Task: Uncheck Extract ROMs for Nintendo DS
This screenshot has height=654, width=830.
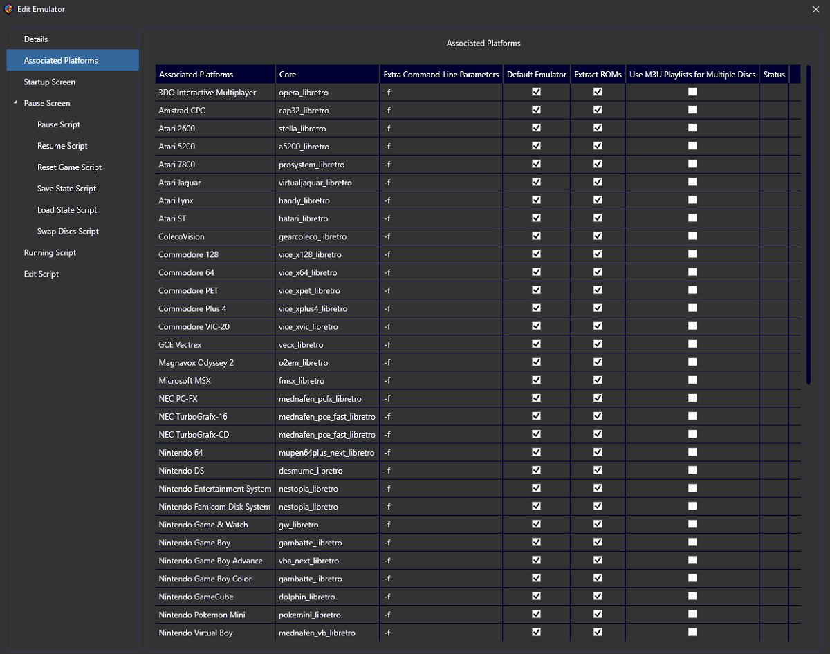Action: (x=598, y=470)
